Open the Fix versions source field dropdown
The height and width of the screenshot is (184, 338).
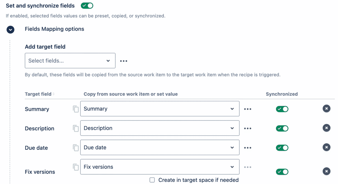point(160,167)
